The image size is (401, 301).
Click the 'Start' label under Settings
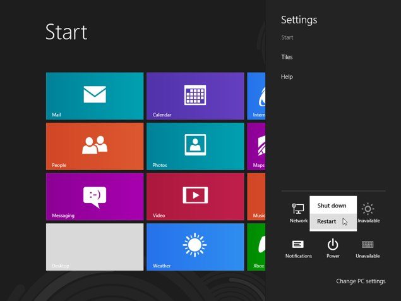pyautogui.click(x=287, y=37)
